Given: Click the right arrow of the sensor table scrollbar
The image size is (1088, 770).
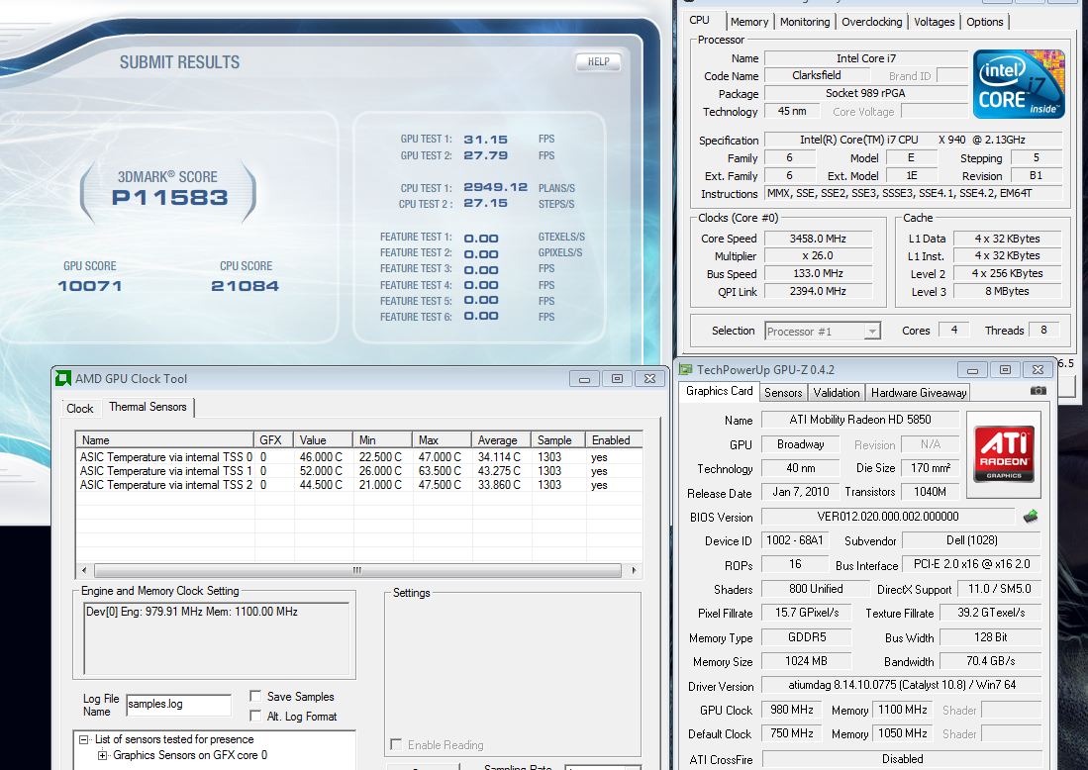Looking at the screenshot, I should 634,570.
